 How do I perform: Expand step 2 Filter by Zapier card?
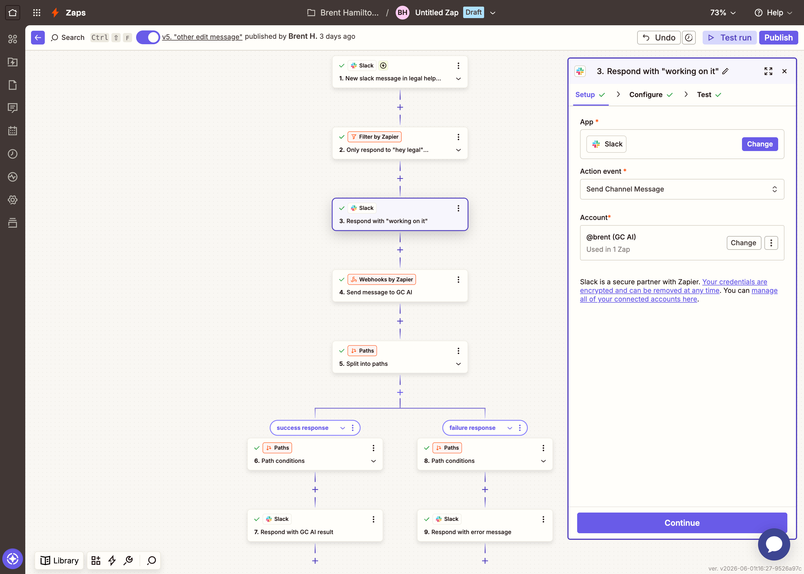coord(458,150)
